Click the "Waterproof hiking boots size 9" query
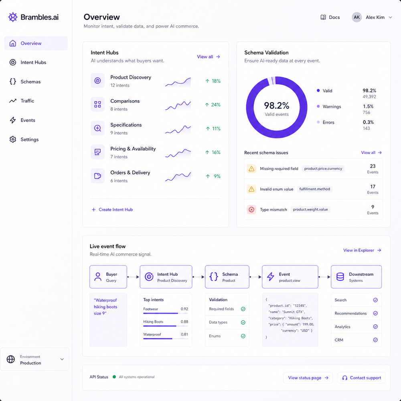The image size is (401, 401). click(x=105, y=307)
